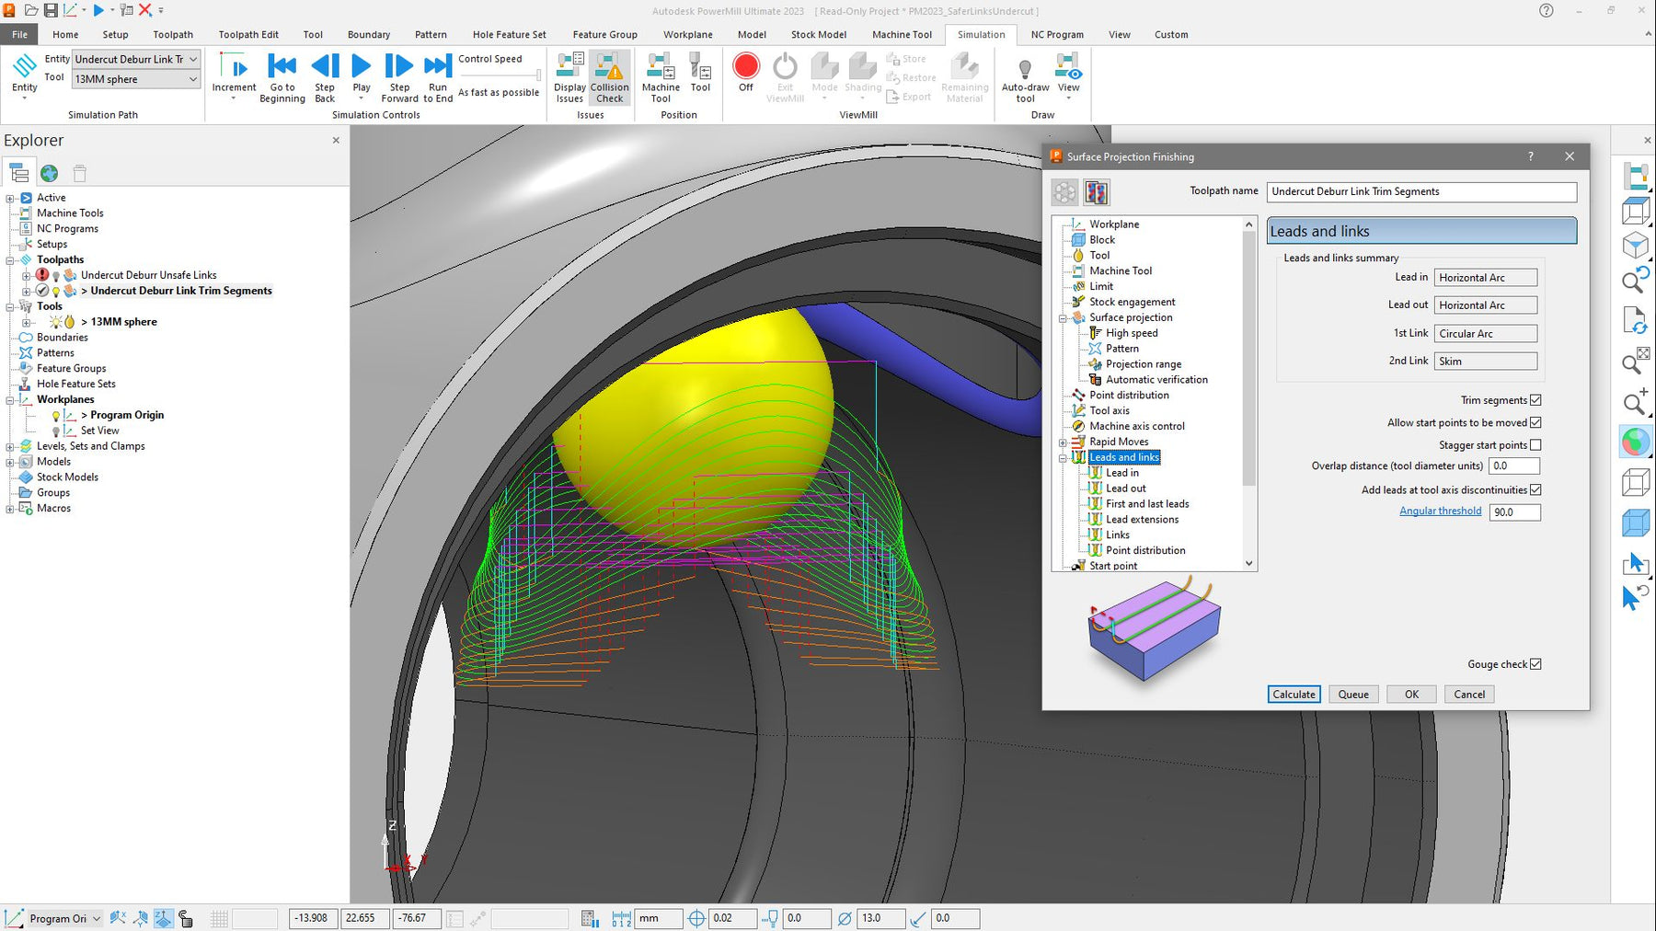The image size is (1656, 931).
Task: Open the Toolpath Edit ribbon tab
Action: [248, 35]
